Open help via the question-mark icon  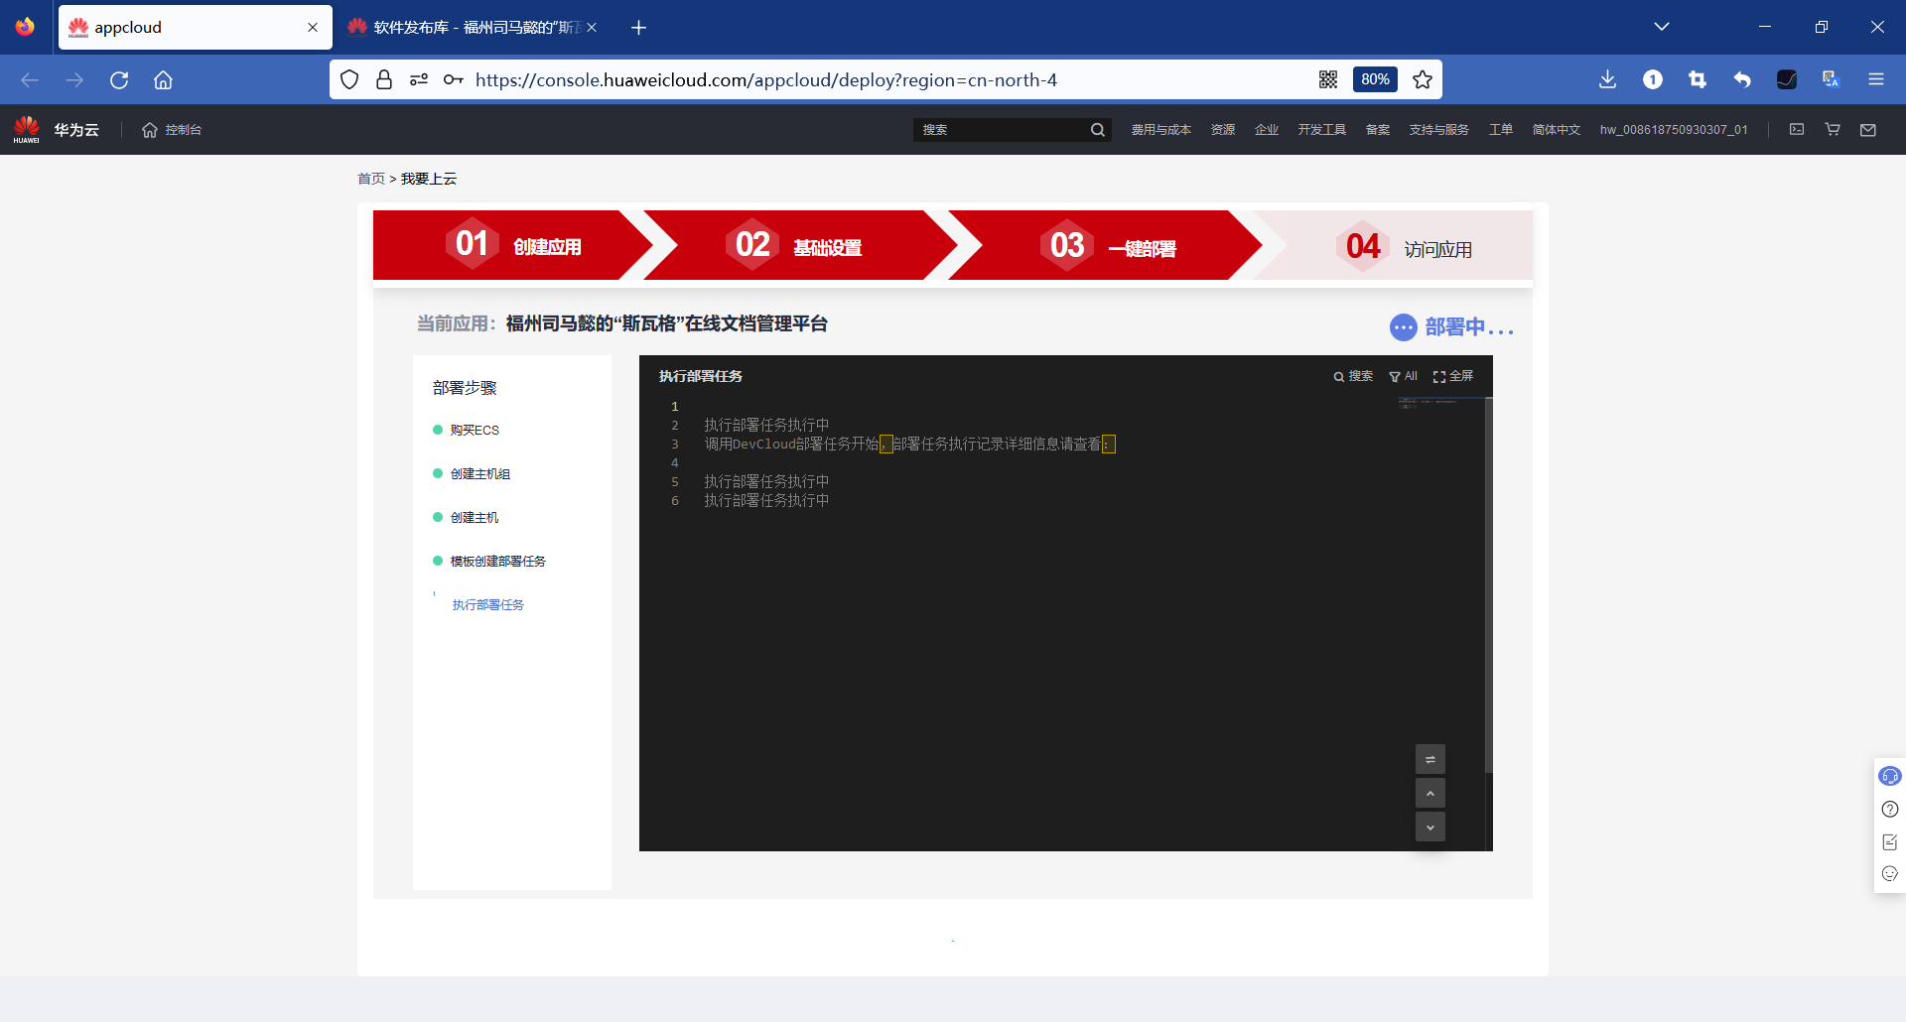coord(1890,809)
